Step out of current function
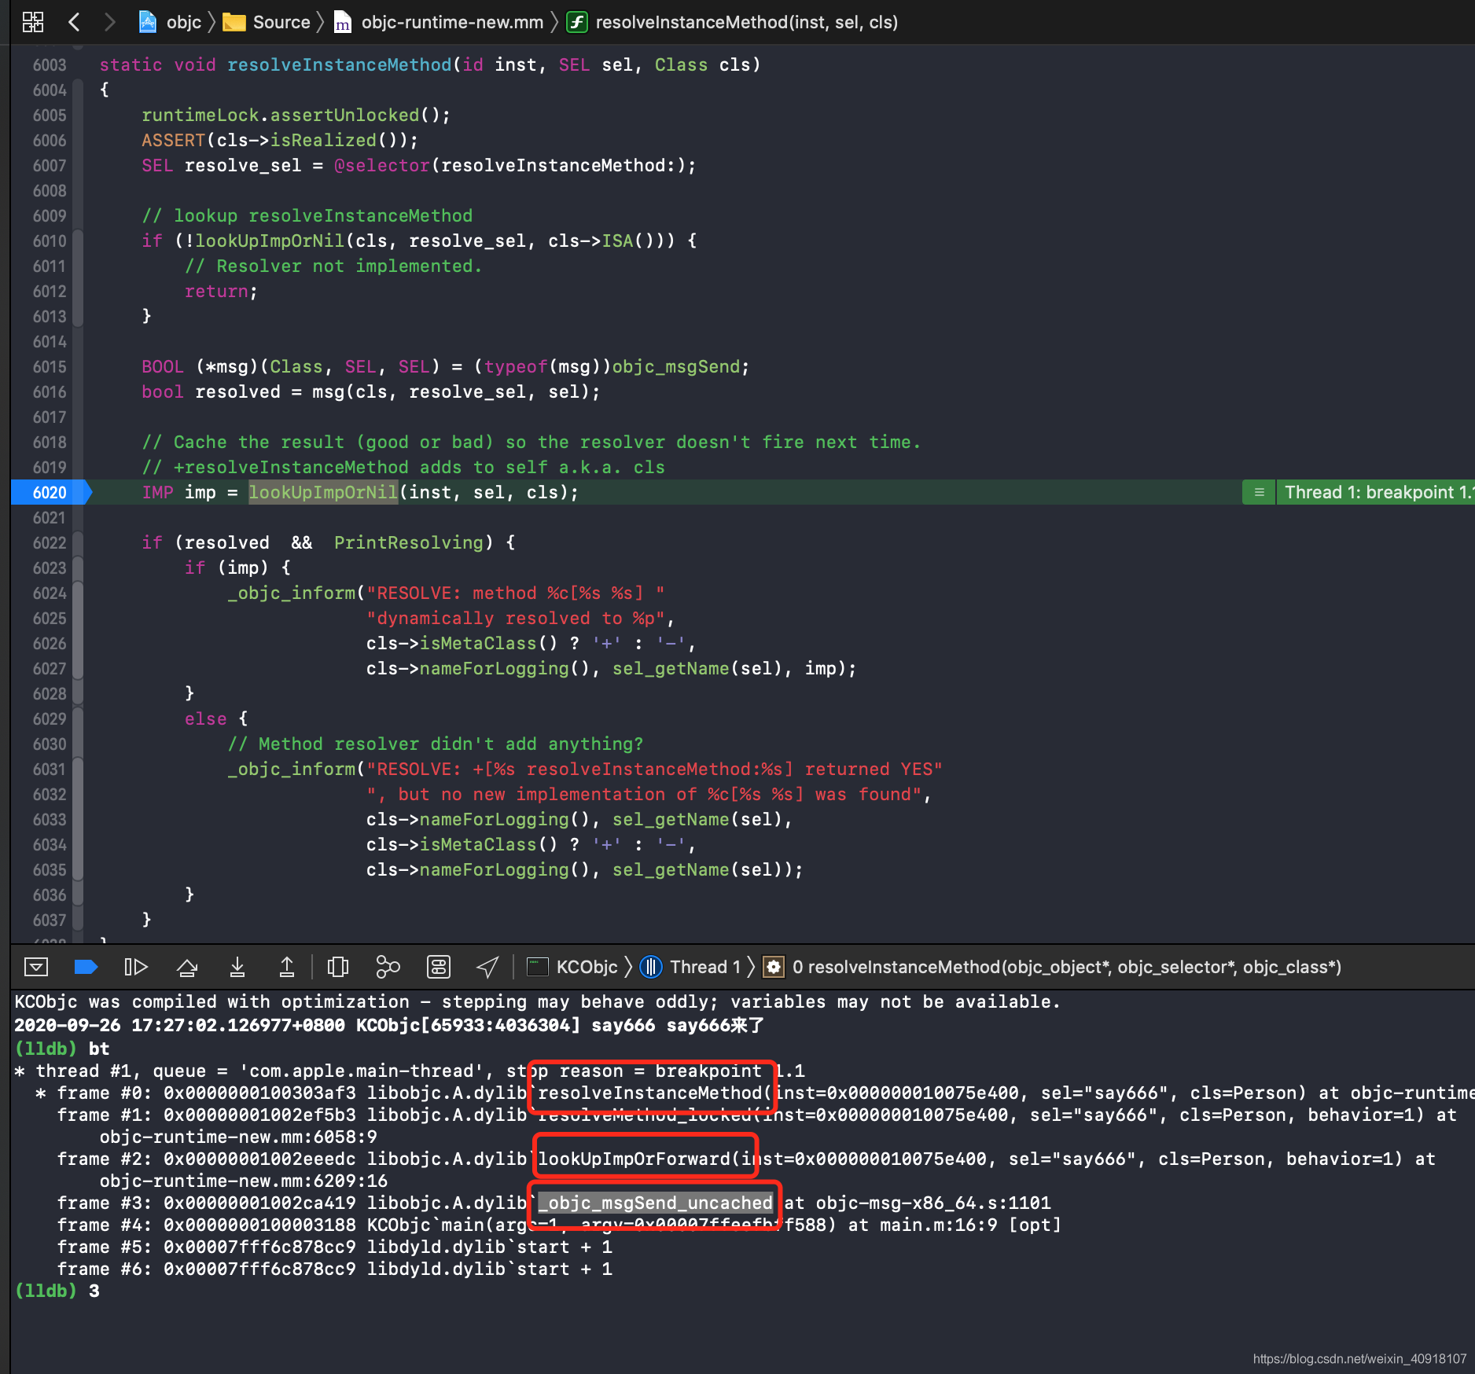The image size is (1475, 1374). point(287,967)
